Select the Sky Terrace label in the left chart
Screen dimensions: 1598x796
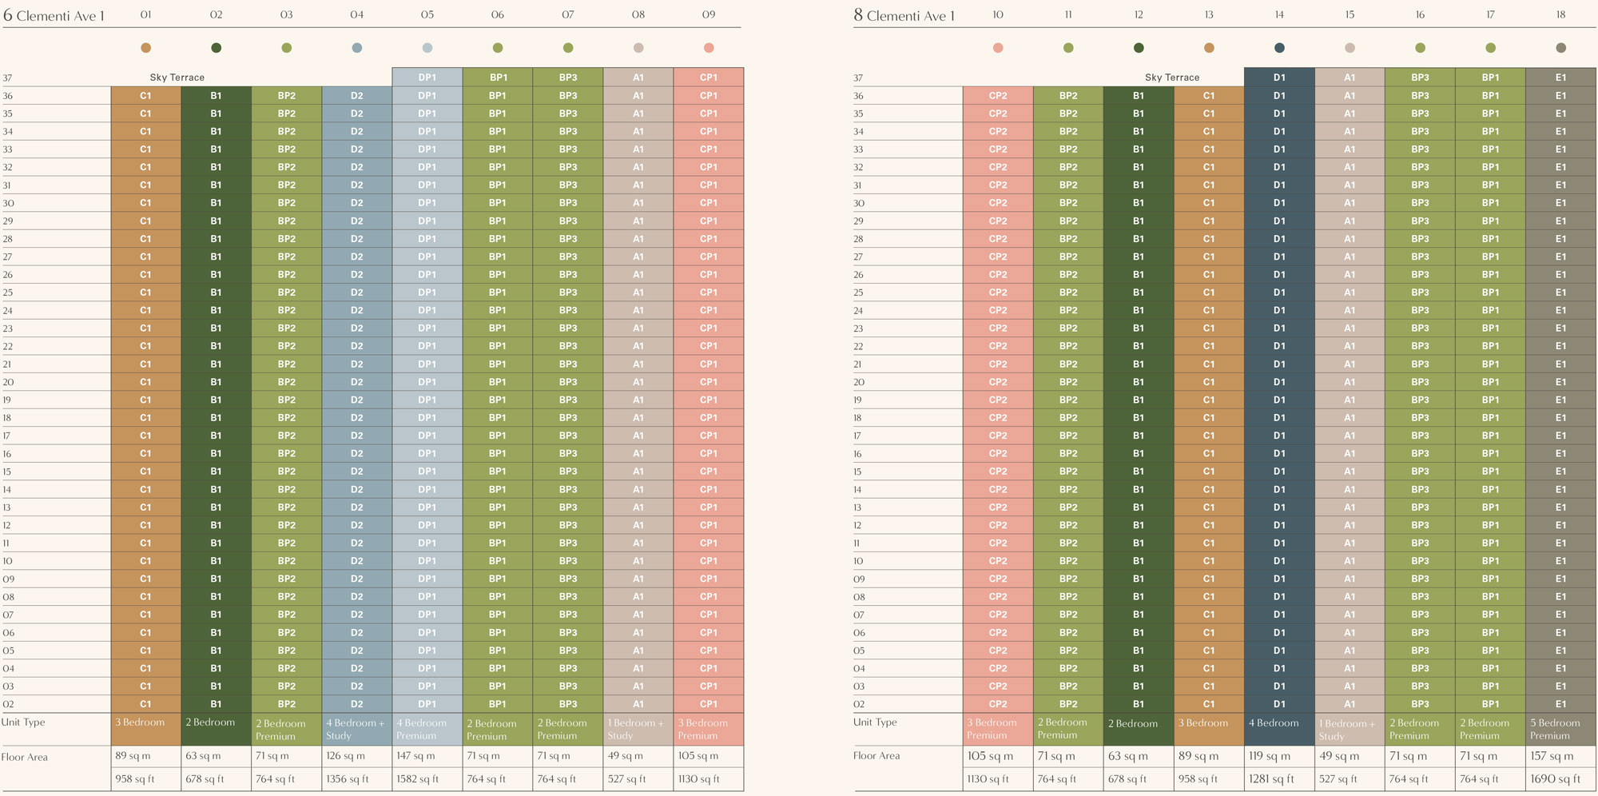[x=177, y=78]
